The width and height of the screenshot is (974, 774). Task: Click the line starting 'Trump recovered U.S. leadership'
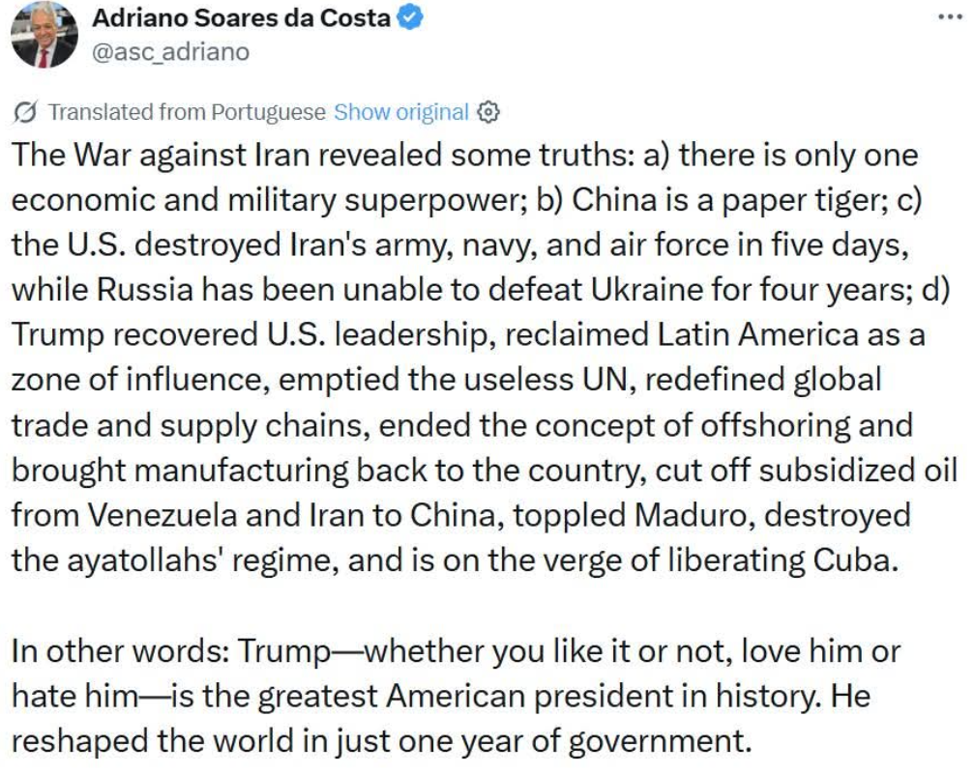(x=468, y=335)
